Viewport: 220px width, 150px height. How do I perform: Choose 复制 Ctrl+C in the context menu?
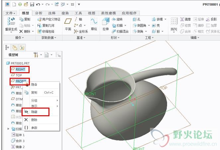[x=41, y=92]
